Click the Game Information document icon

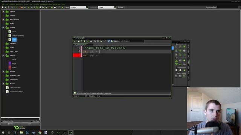click(x=7, y=87)
